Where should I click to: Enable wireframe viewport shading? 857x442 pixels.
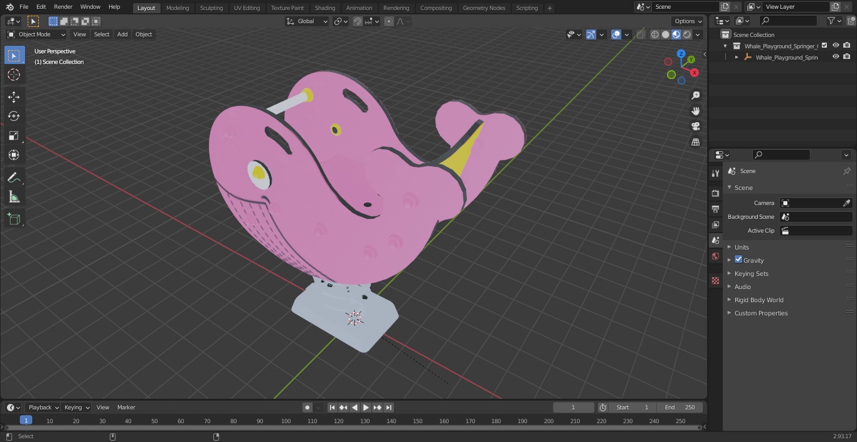tap(655, 34)
